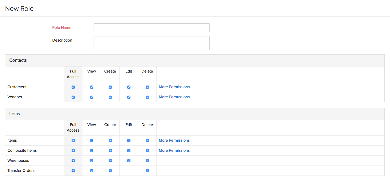Viewport: 390px width, 179px height.
Task: Open More Permissions for Customers
Action: [174, 87]
